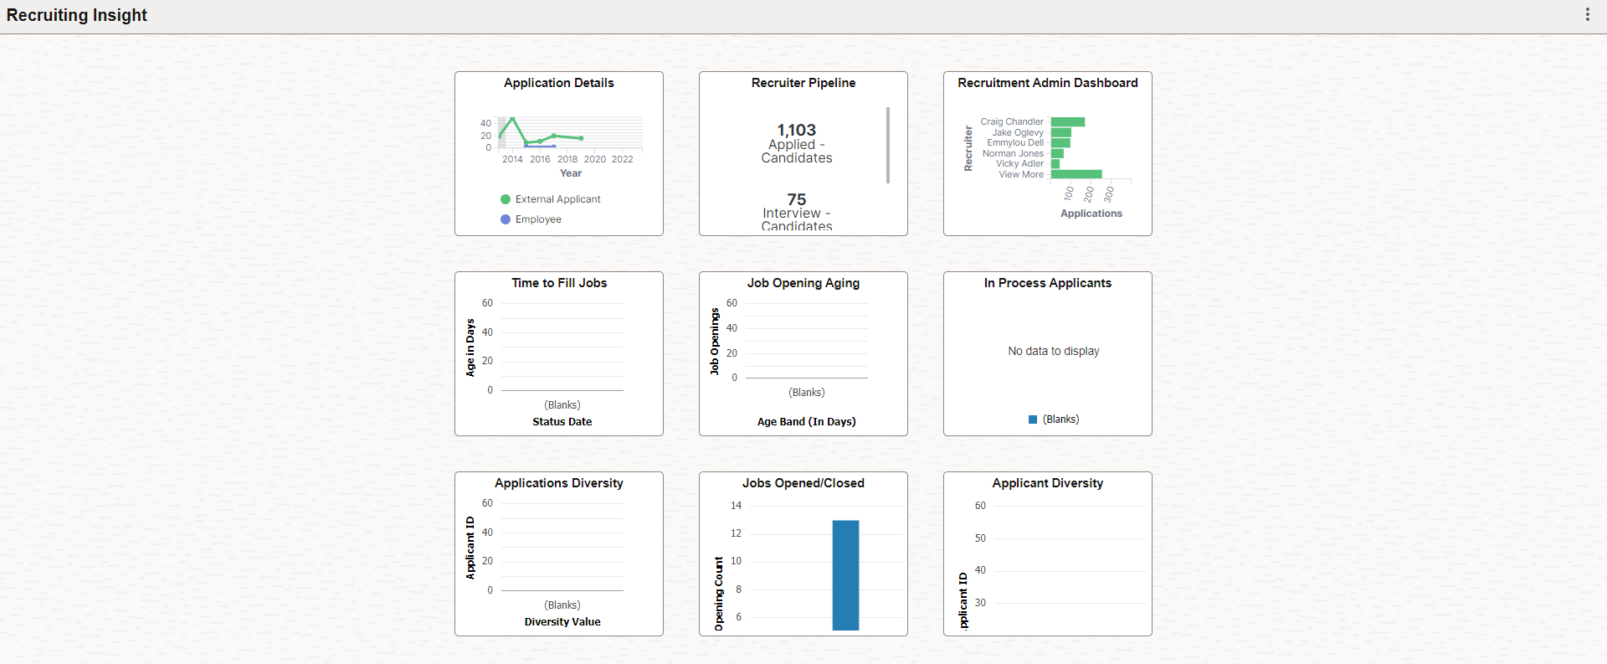Click the 'Emmylou Dell' recruiter label
Viewport: 1607px width, 664px height.
[1015, 142]
